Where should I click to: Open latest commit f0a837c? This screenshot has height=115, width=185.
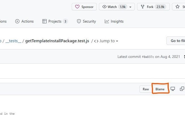click(x=148, y=57)
